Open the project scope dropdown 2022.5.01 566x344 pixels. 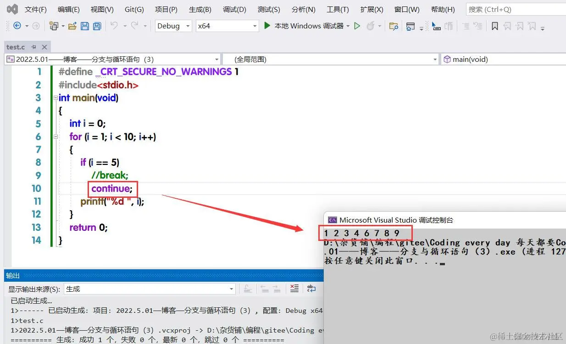pyautogui.click(x=113, y=59)
